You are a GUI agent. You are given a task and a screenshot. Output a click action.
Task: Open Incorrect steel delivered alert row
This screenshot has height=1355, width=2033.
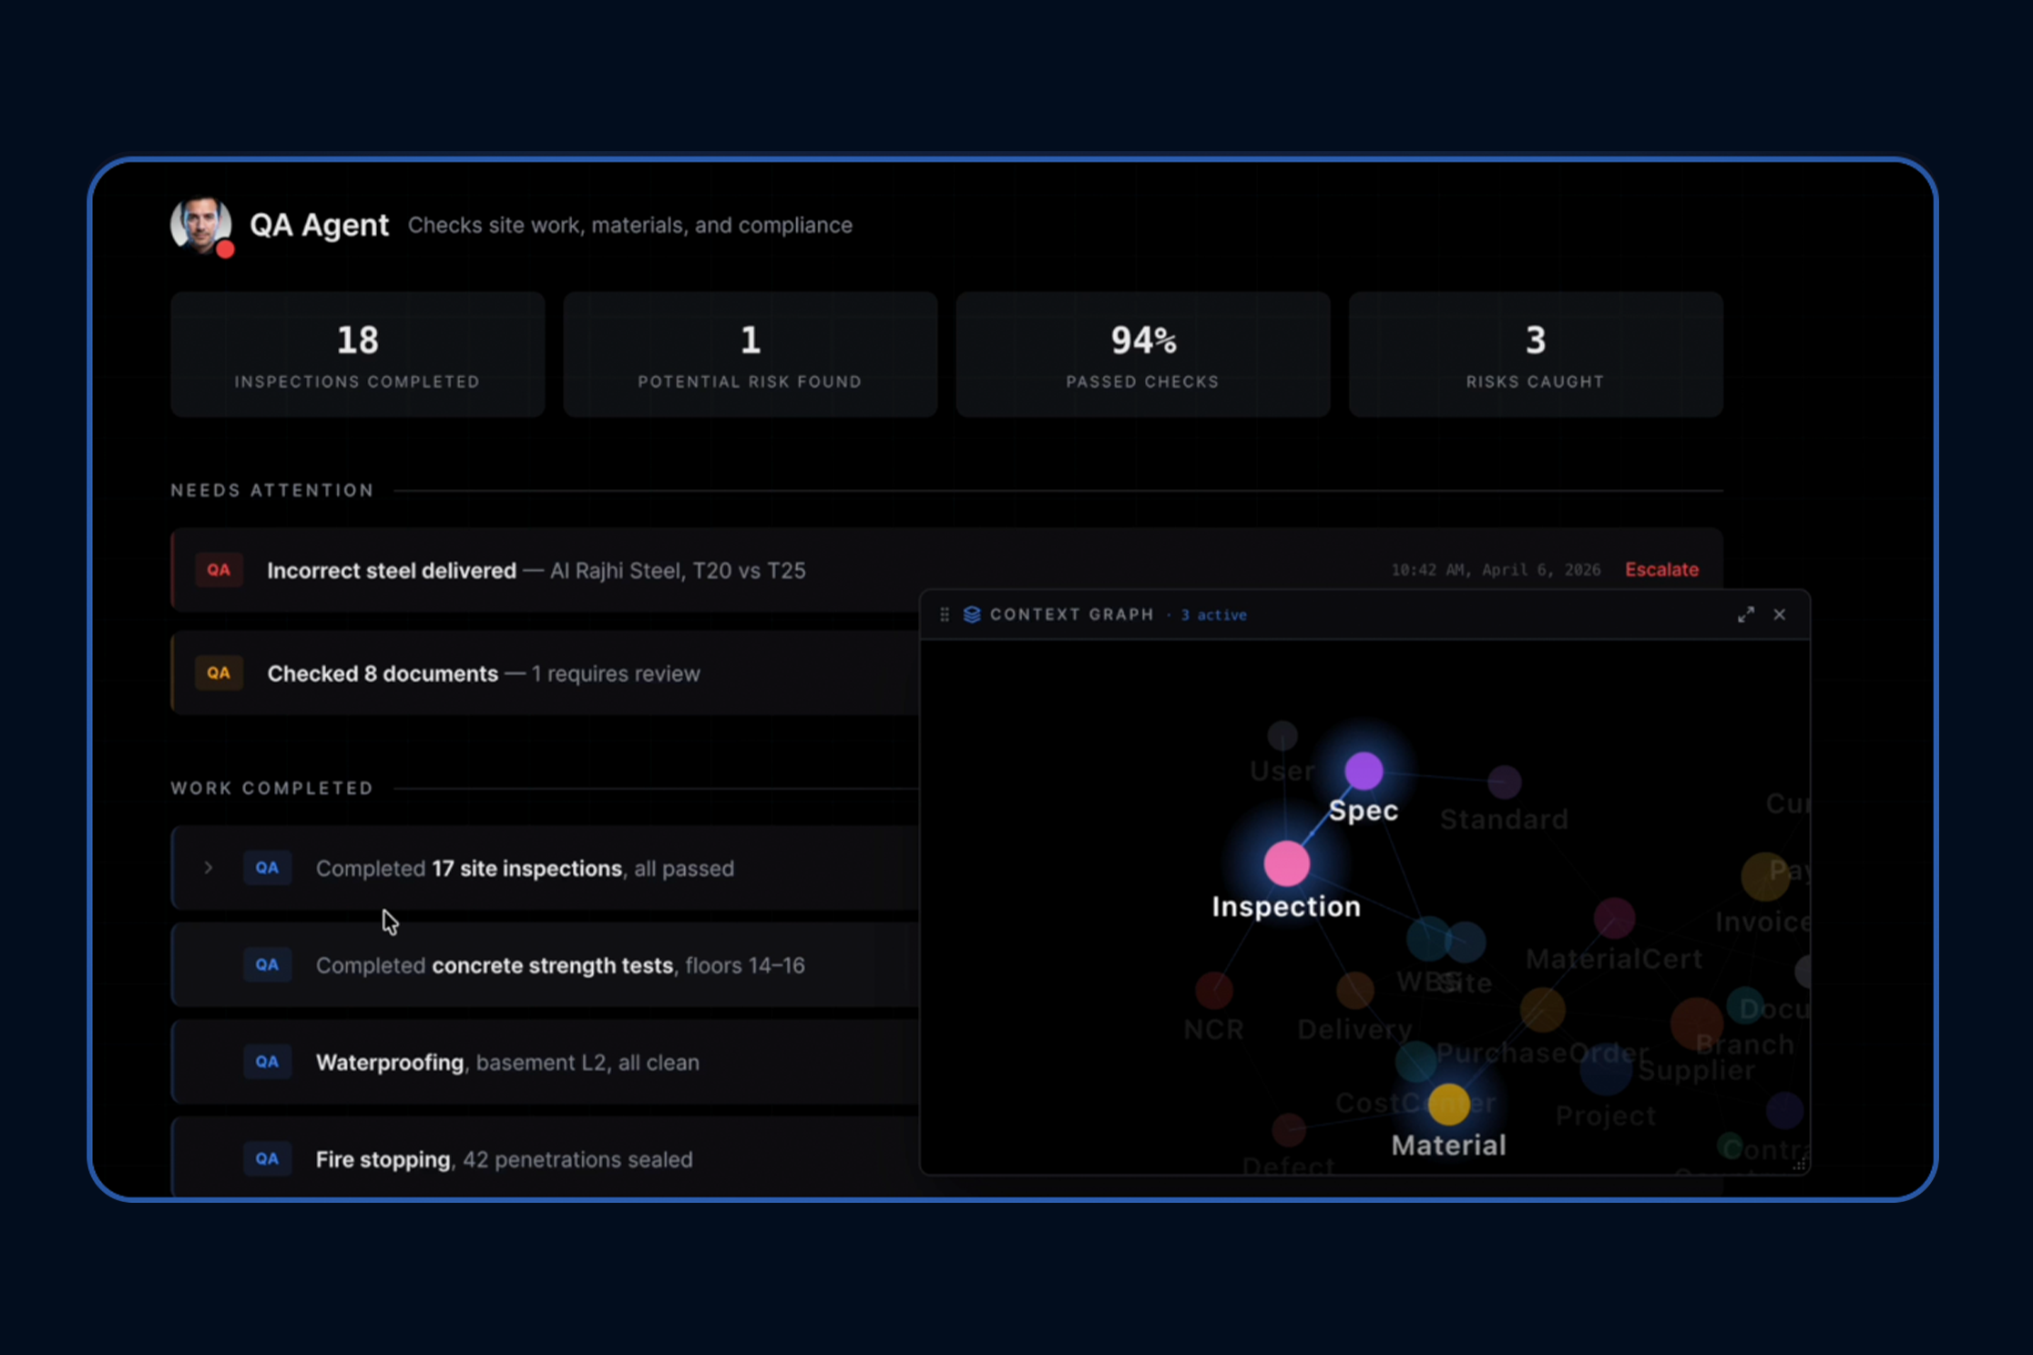coord(946,570)
